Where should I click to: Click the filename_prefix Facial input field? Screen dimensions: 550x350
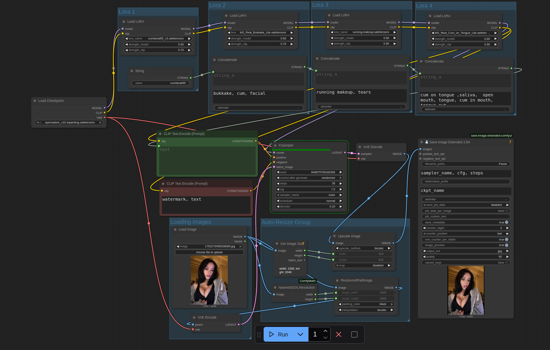coord(466,164)
